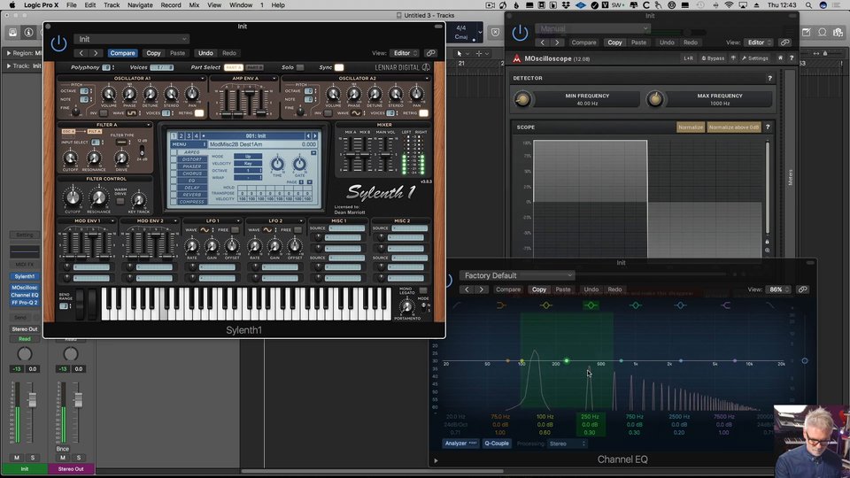Toggle Sylenth1 Sync switch
Screen dimensions: 850x478
[339, 67]
